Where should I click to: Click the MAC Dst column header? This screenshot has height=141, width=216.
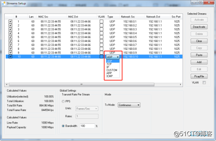pyautogui.click(x=81, y=17)
